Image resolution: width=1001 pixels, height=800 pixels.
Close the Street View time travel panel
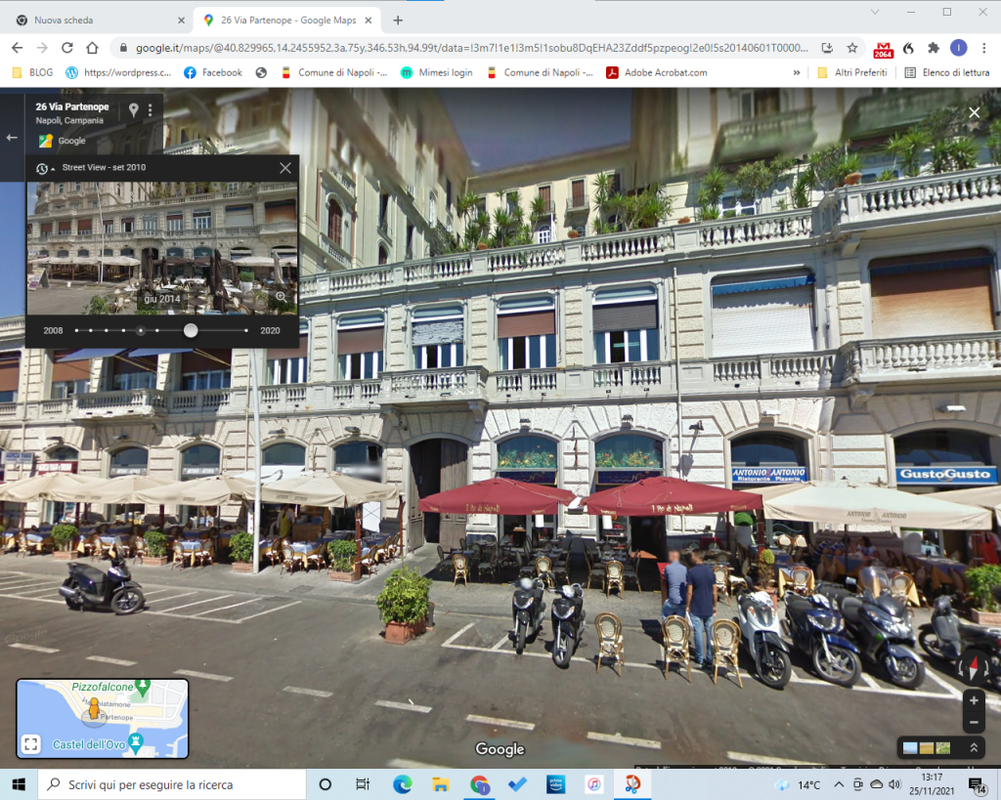(x=285, y=168)
